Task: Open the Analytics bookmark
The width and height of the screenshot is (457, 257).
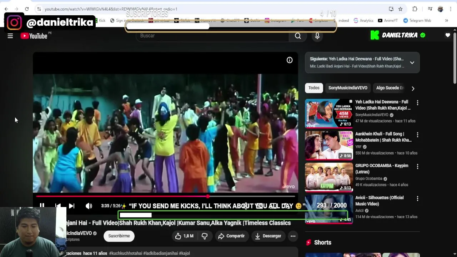Action: pyautogui.click(x=363, y=21)
